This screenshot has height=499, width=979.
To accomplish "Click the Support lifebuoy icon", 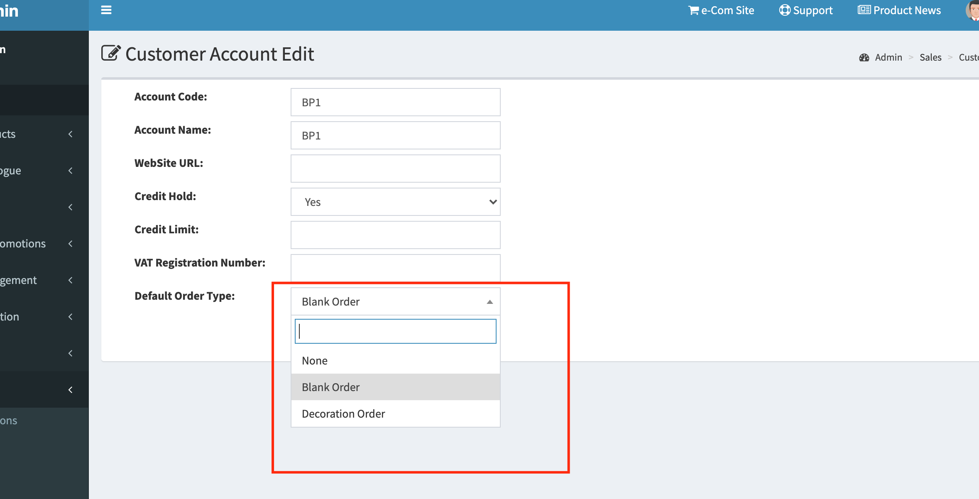I will 784,10.
